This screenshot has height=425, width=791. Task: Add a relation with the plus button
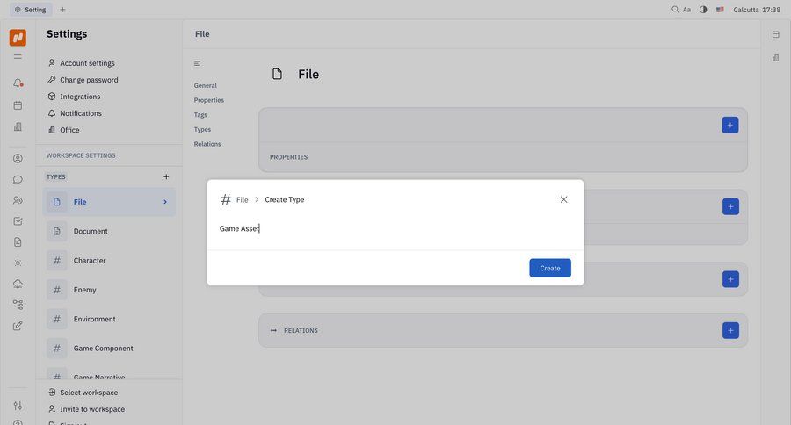729,330
